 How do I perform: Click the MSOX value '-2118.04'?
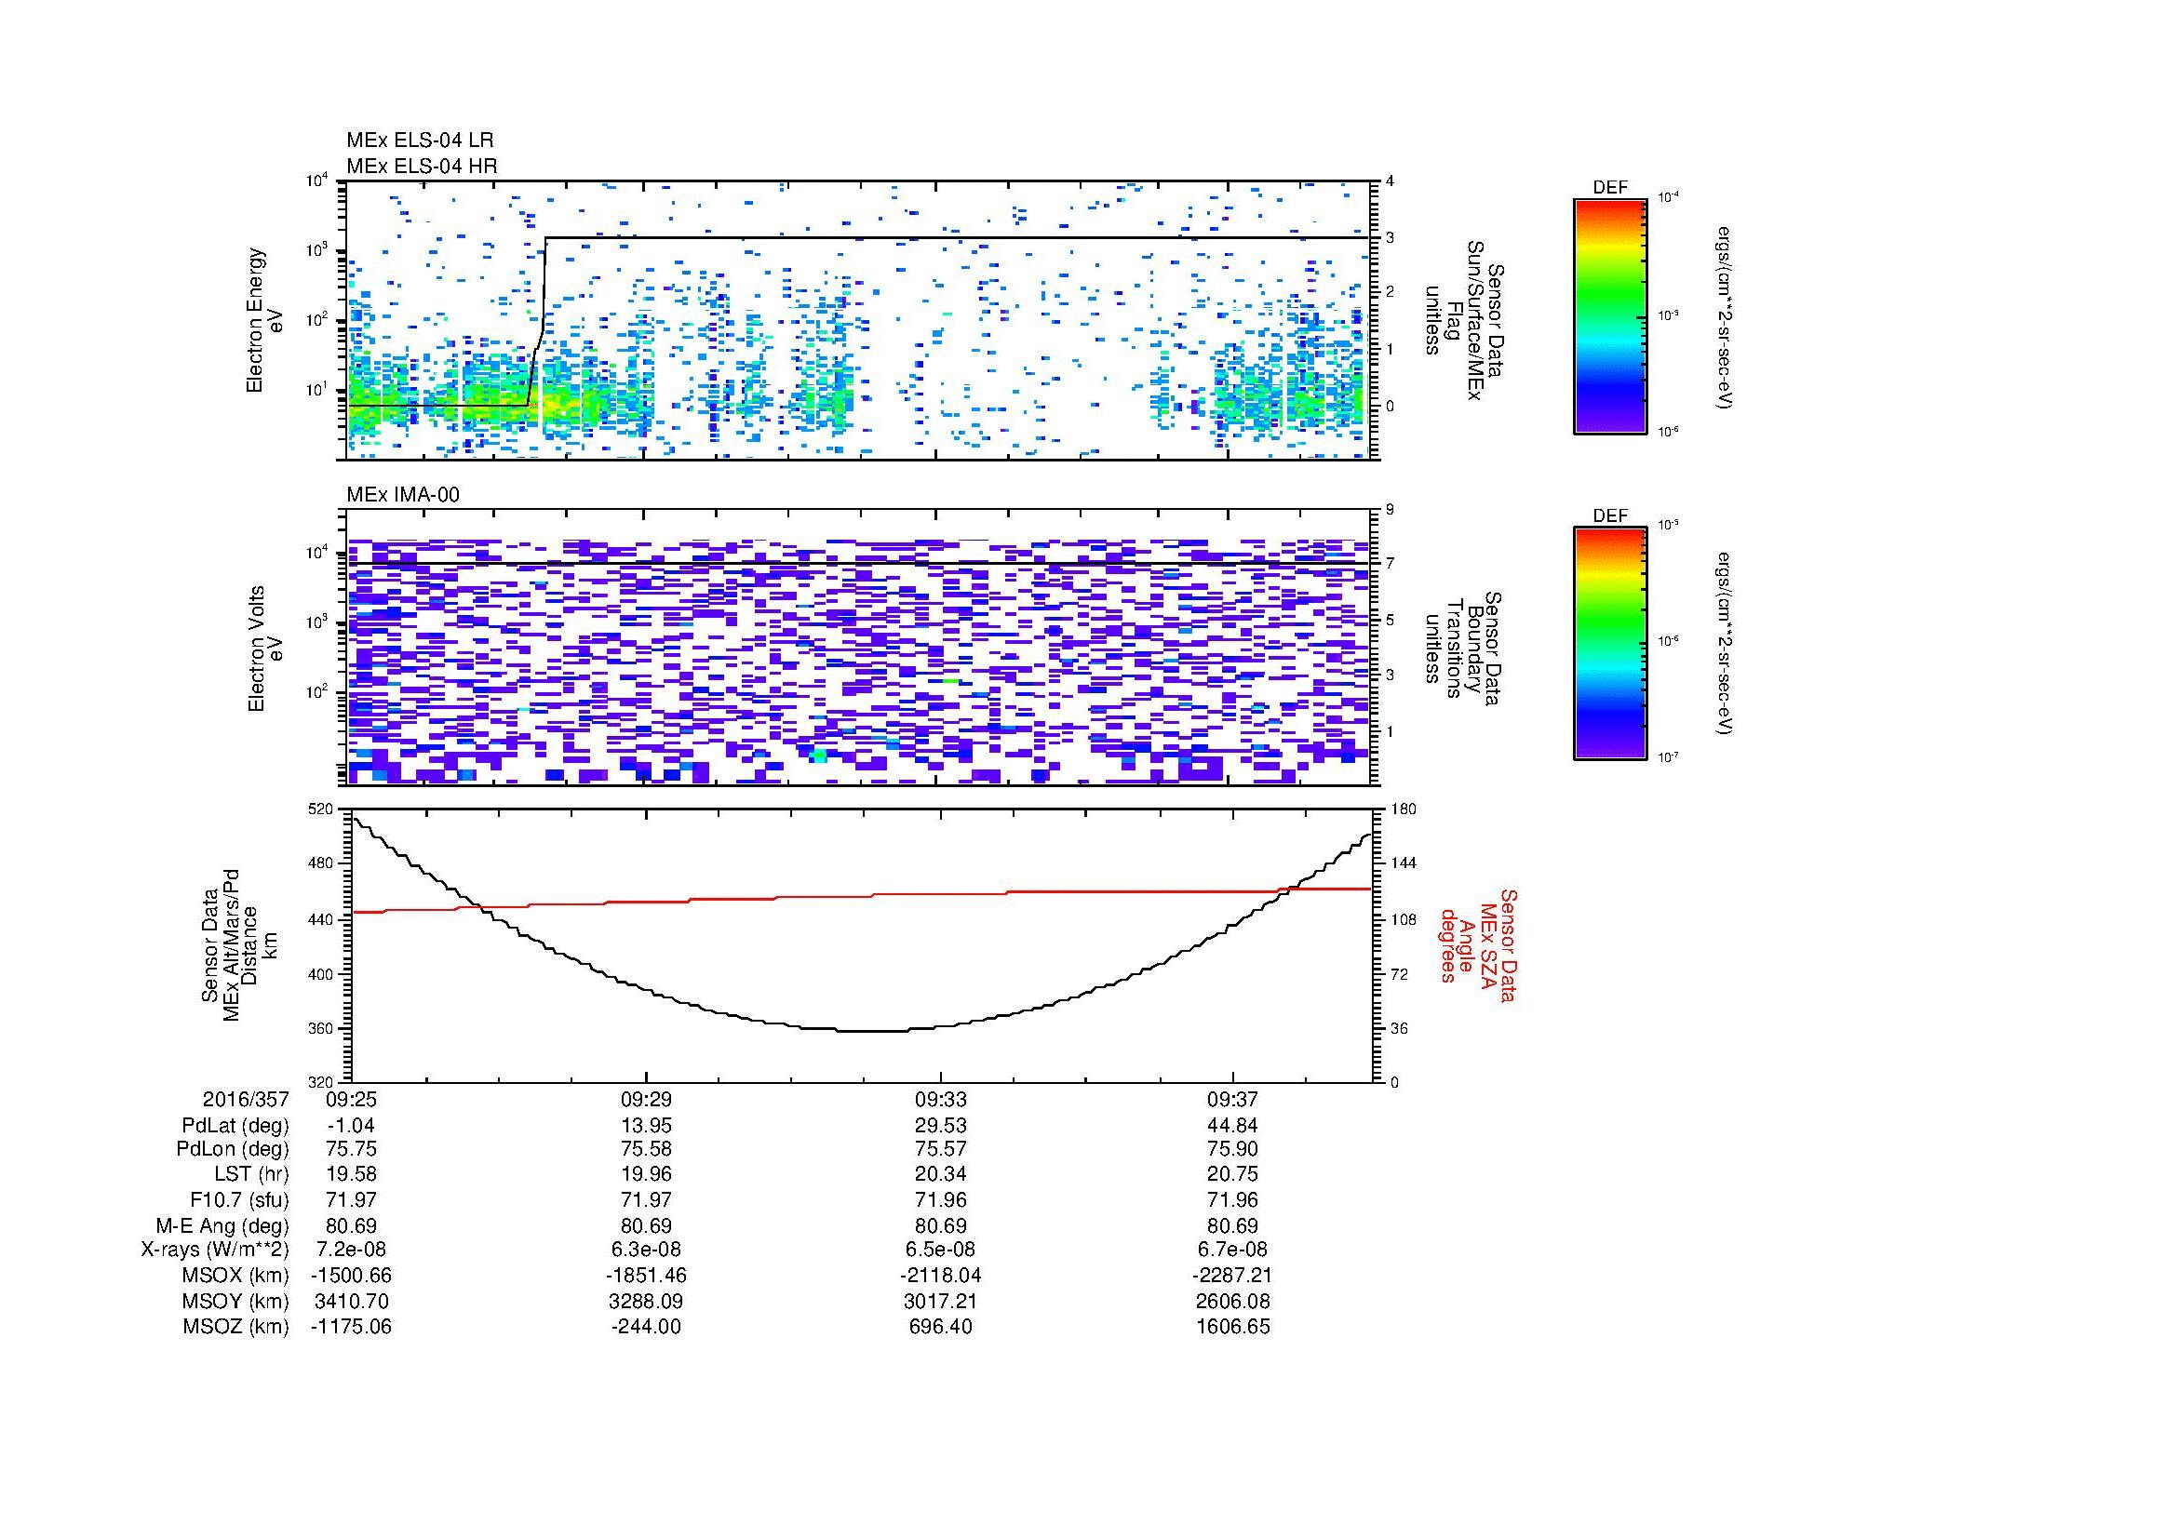(x=940, y=1276)
